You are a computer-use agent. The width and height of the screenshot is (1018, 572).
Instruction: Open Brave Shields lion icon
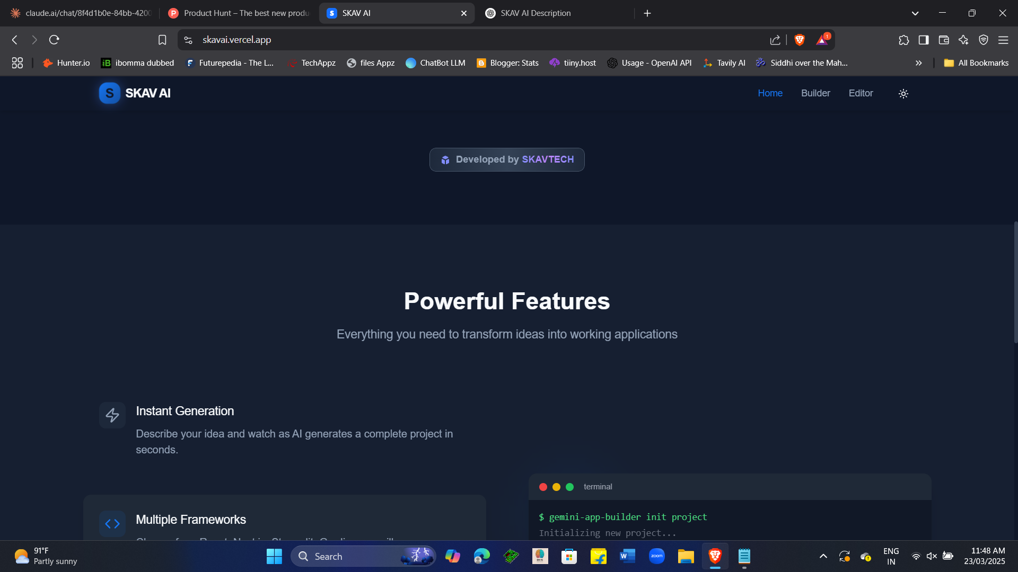[x=800, y=40]
